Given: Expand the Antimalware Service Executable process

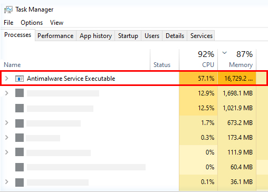Looking at the screenshot, I should coord(6,79).
